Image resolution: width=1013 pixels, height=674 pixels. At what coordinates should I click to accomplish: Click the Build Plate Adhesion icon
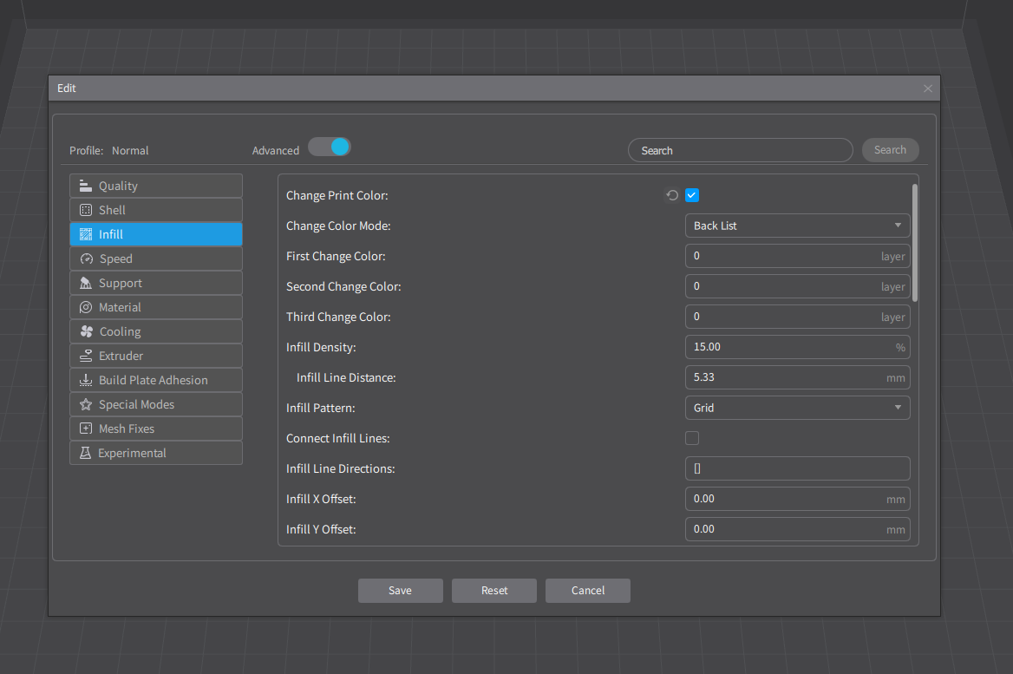coord(85,380)
